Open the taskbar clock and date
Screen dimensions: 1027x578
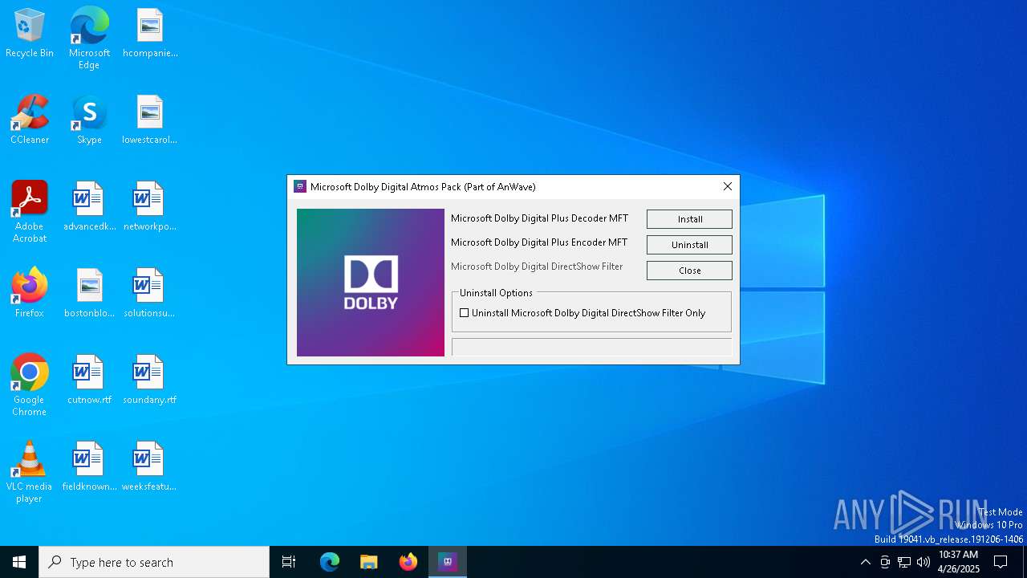tap(959, 562)
